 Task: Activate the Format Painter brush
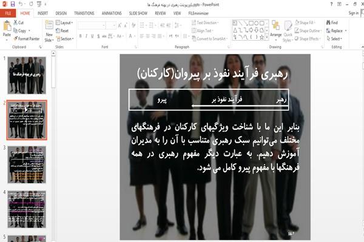(26, 39)
